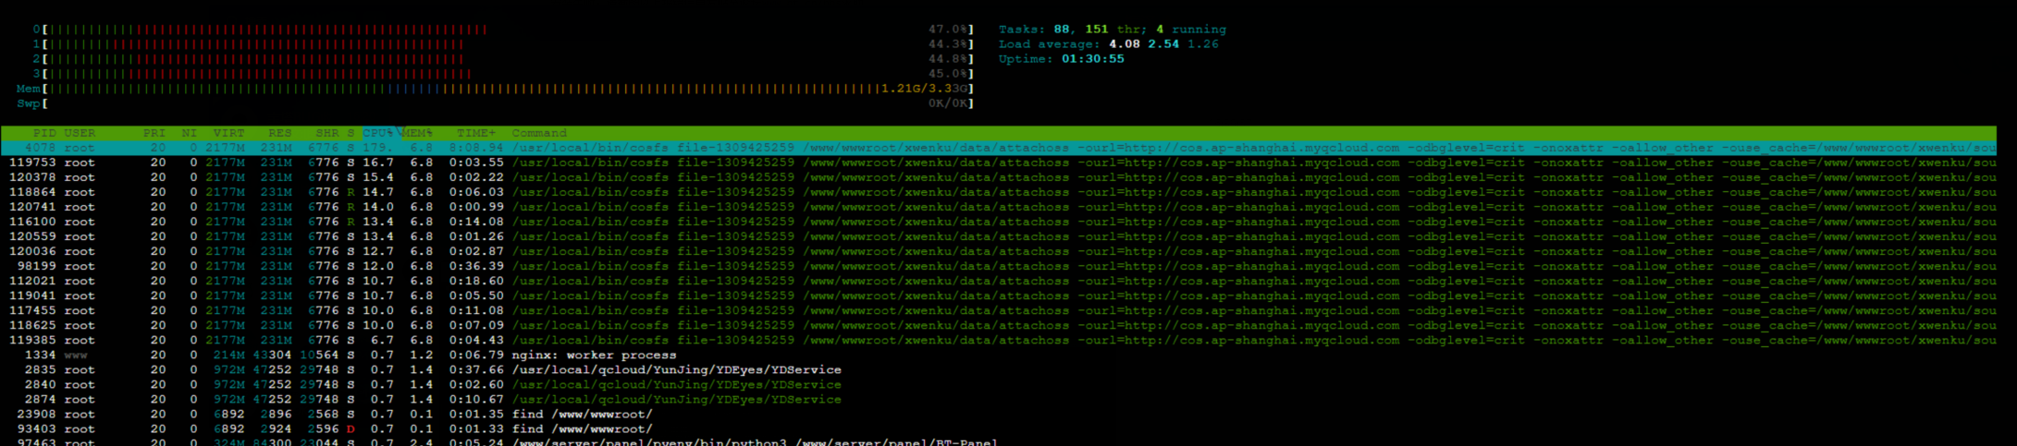Select highlighted process PID 4078
The width and height of the screenshot is (2017, 446).
999,148
